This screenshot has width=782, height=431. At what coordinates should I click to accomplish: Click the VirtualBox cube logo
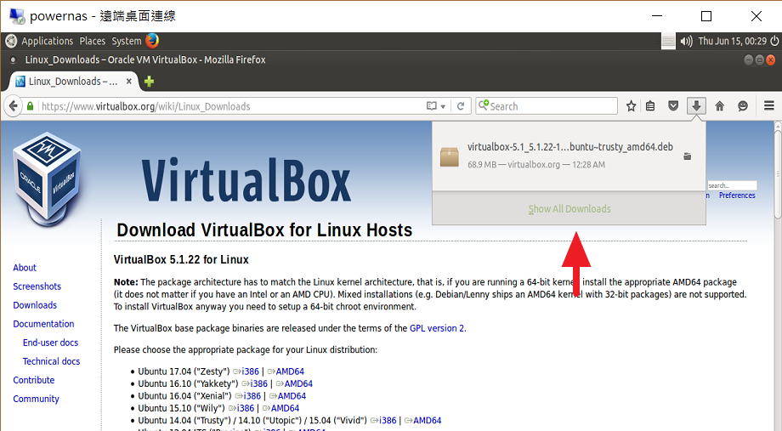[47, 179]
